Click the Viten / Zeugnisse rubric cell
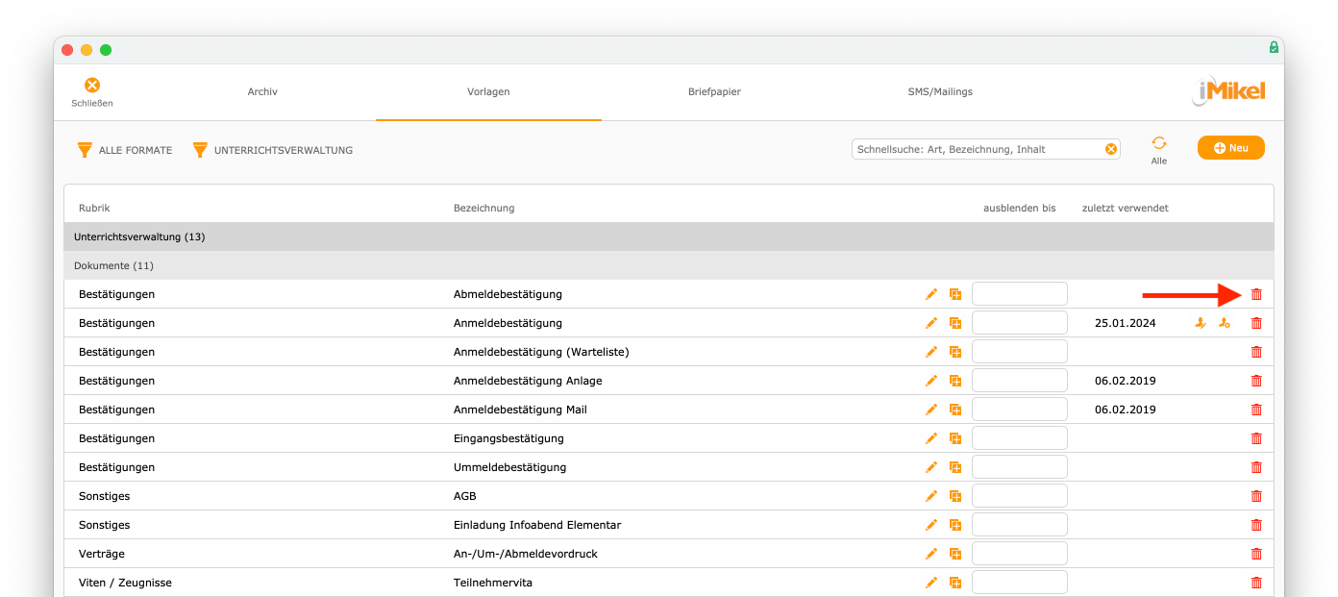The height and width of the screenshot is (597, 1338). pyautogui.click(x=125, y=583)
